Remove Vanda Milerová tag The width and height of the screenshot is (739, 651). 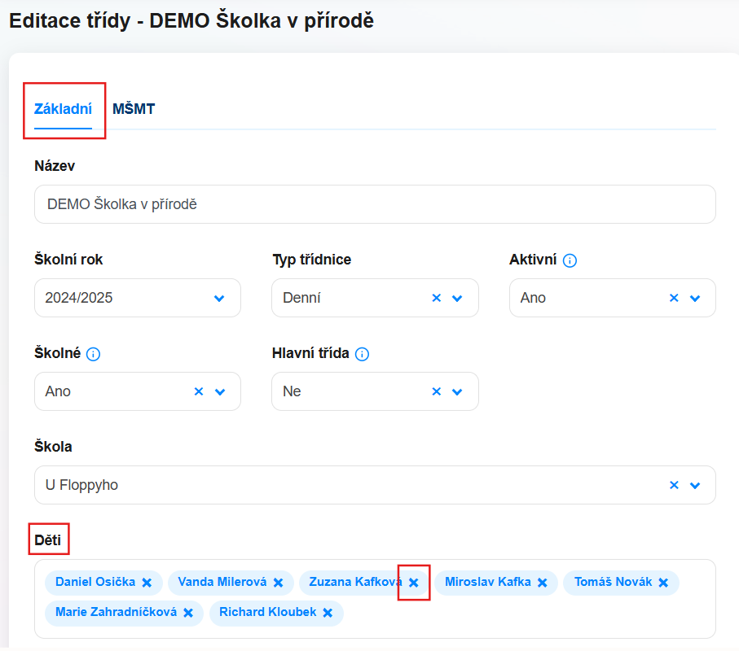[278, 583]
